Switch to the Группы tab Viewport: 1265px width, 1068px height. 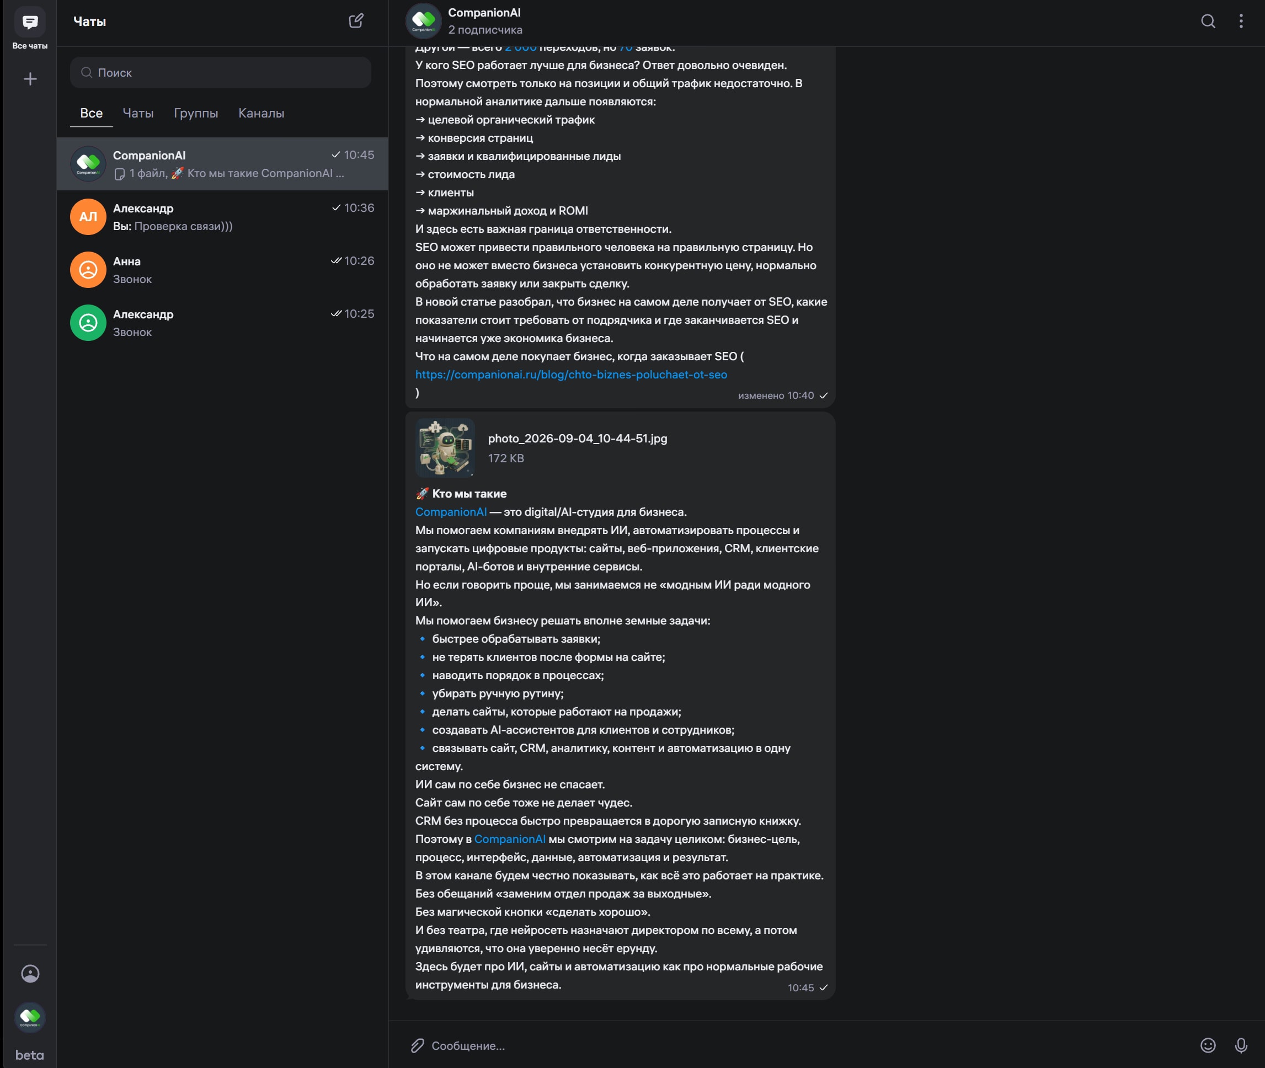coord(196,113)
